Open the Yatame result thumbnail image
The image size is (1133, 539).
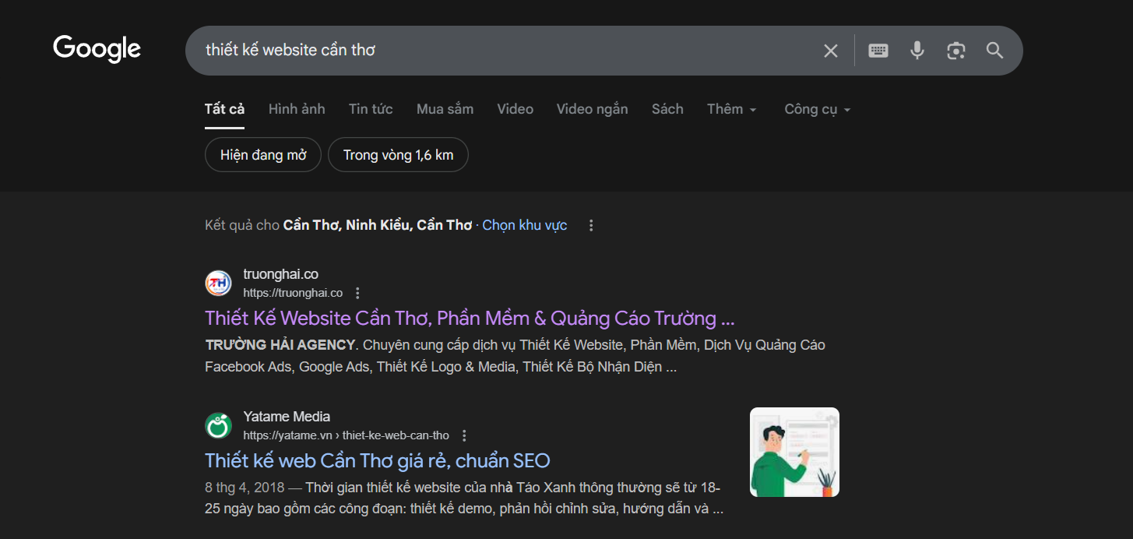[794, 452]
